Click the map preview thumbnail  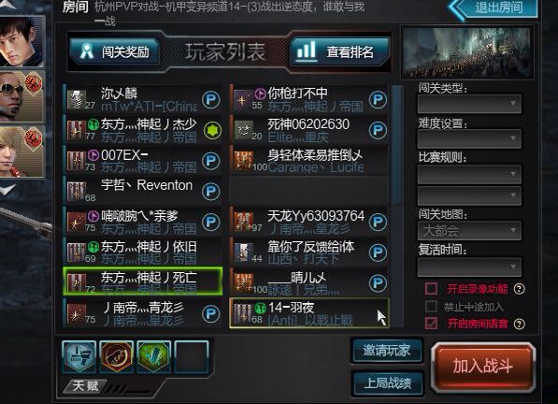(x=467, y=52)
